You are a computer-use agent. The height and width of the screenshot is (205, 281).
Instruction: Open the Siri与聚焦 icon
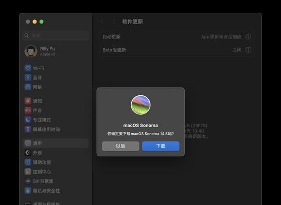point(28,181)
